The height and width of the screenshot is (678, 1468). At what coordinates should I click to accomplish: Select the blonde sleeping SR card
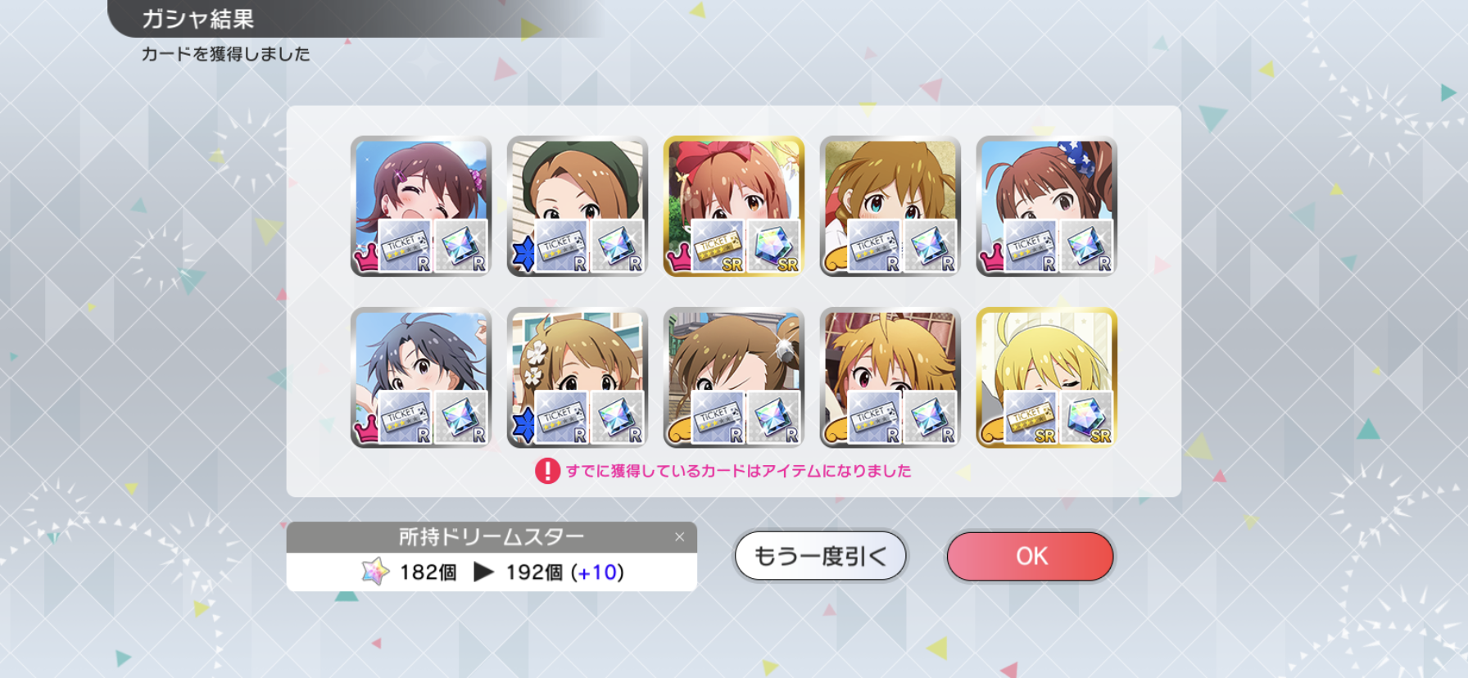(x=1047, y=377)
